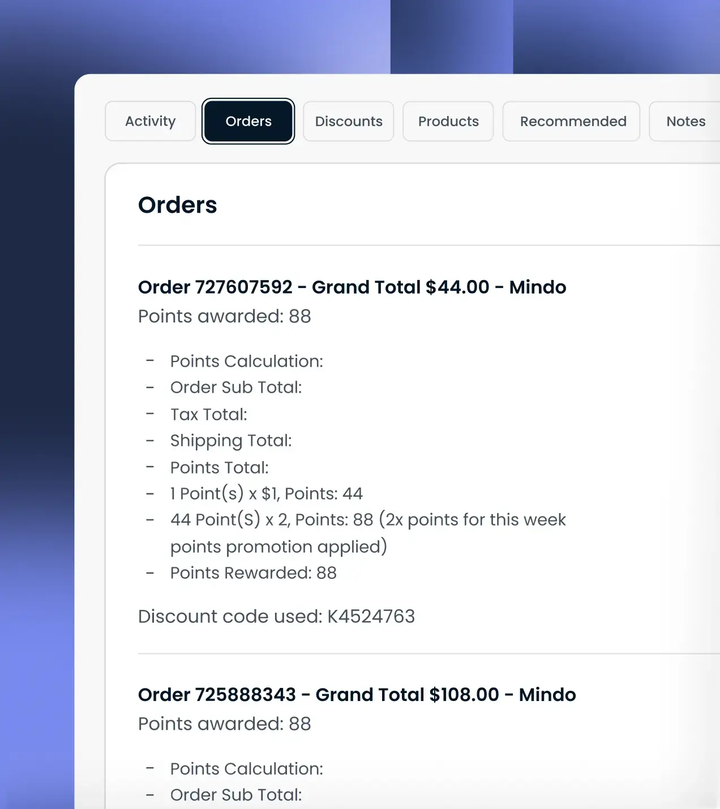720x809 pixels.
Task: Click Points awarded under order 727607592
Action: 224,316
